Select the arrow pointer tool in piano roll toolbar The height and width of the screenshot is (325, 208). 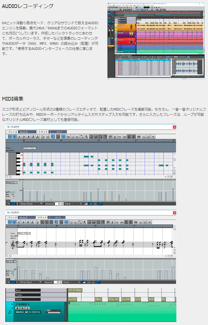coord(63,137)
